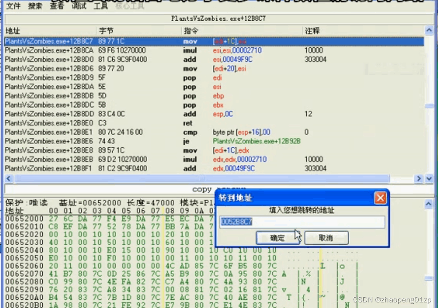Select the row PlantsVsZombies.exe+12B8D9 pop edi
This screenshot has height=308, width=438.
point(214,78)
